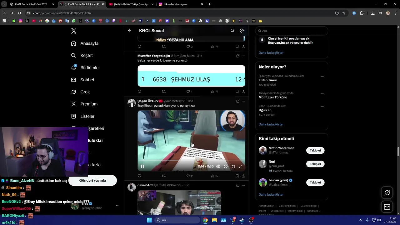The image size is (400, 225).
Task: Open Grok floating button
Action: tap(387, 193)
